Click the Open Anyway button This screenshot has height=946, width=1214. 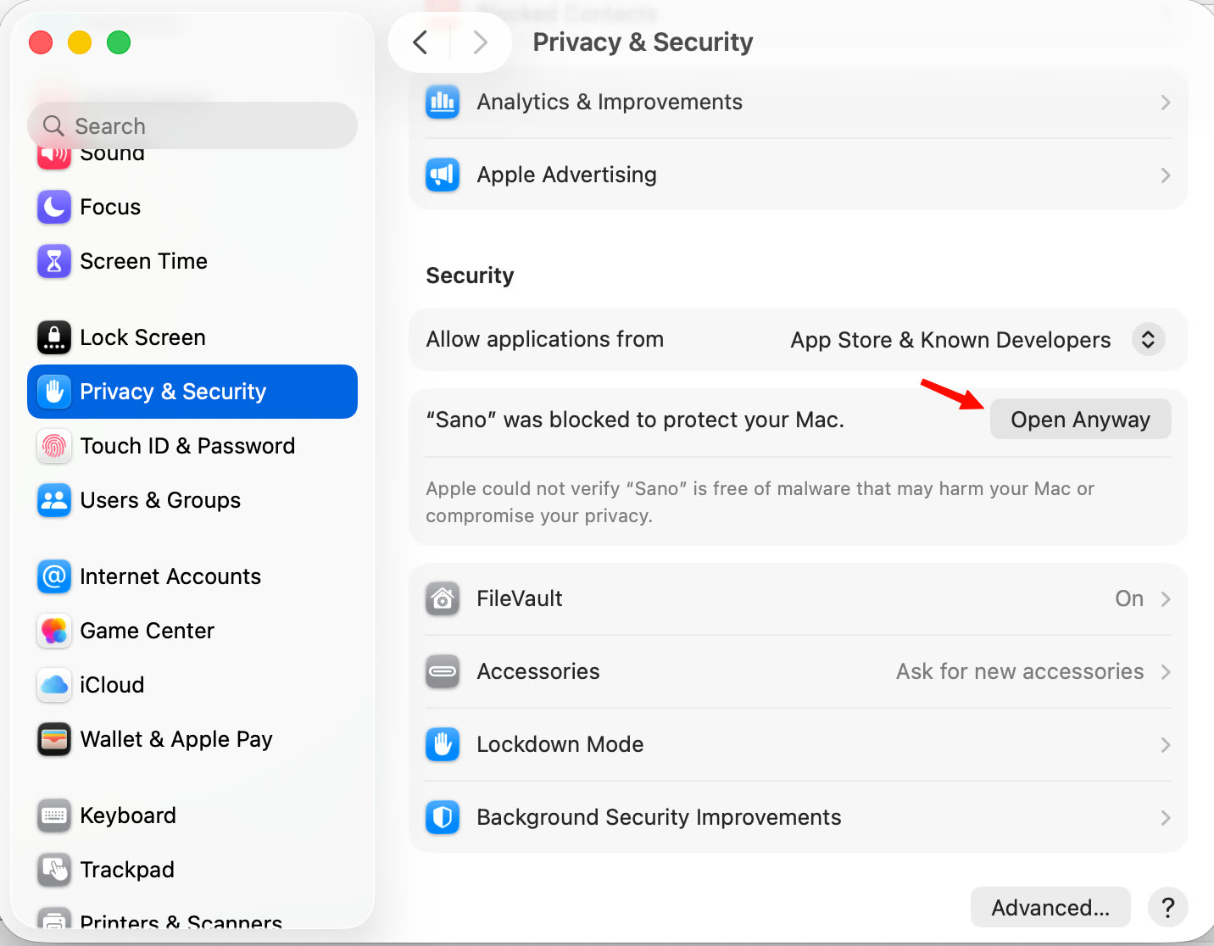click(x=1080, y=420)
